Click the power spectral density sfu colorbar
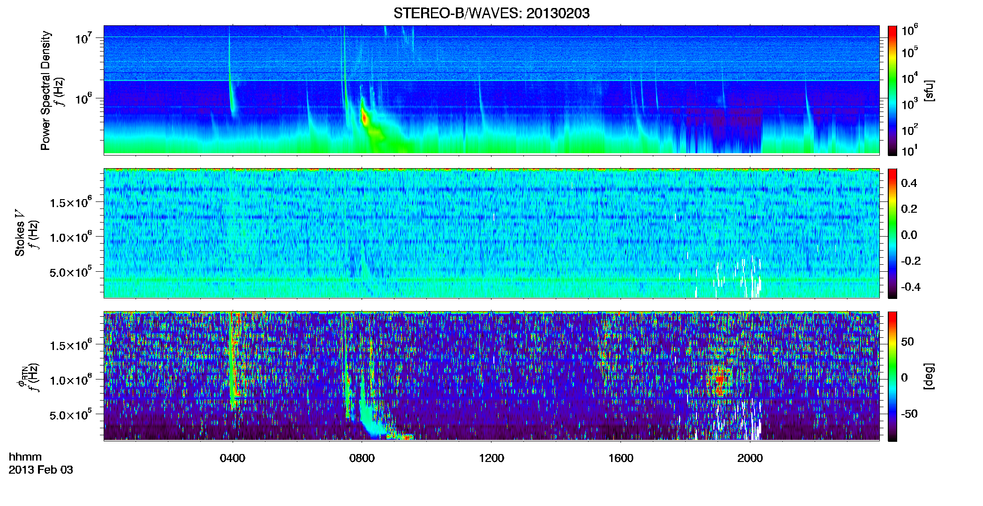 pyautogui.click(x=892, y=90)
